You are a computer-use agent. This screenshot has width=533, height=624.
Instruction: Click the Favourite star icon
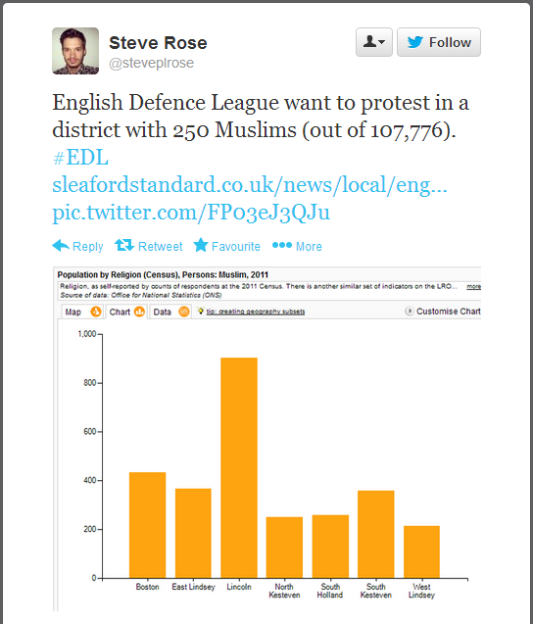(201, 245)
